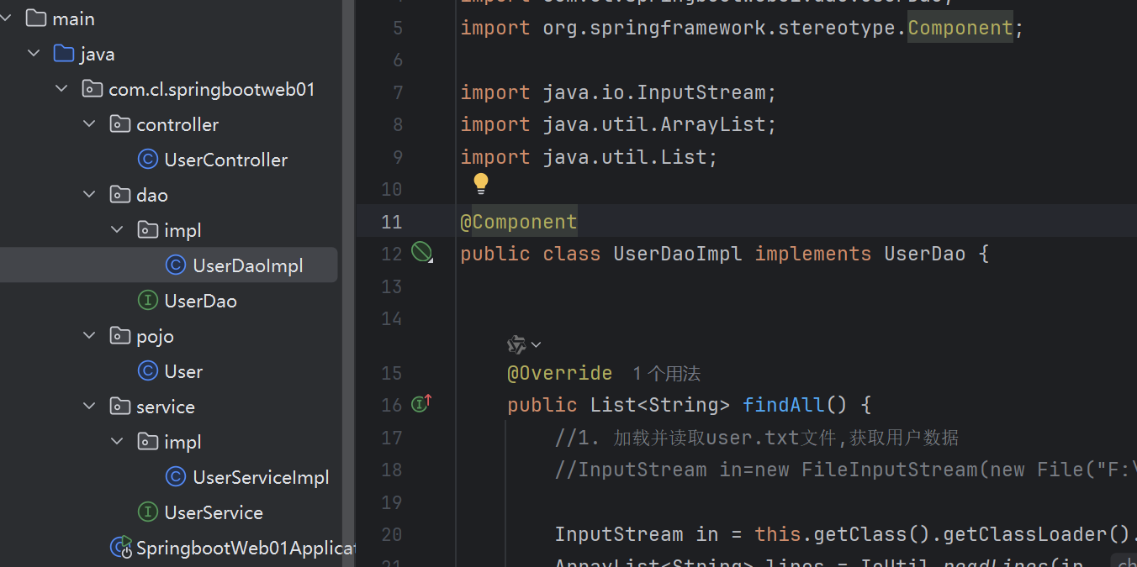The width and height of the screenshot is (1137, 567).
Task: Select the UserDaoImpl class in project tree
Action: point(247,265)
